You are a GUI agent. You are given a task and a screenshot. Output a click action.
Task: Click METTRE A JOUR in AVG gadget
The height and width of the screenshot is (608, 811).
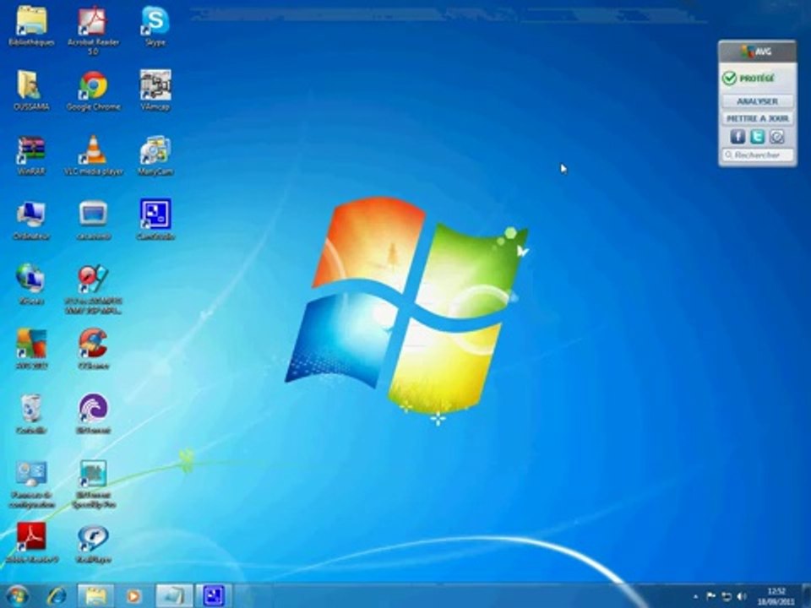coord(757,118)
